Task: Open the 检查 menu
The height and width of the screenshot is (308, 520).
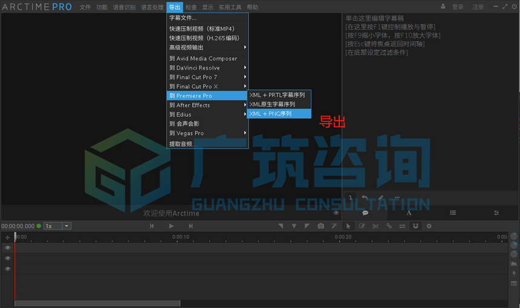Action: 191,7
